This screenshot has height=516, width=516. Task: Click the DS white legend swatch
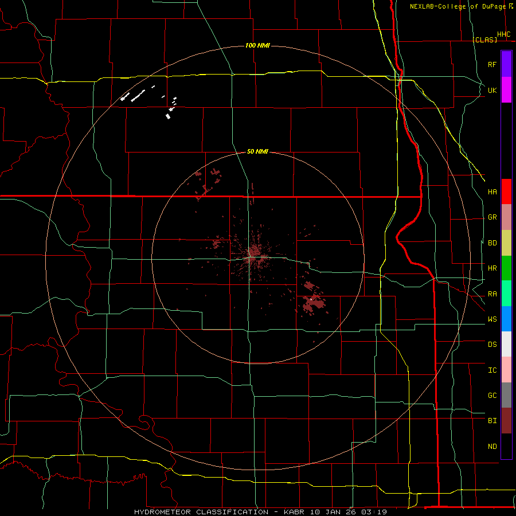click(x=506, y=344)
